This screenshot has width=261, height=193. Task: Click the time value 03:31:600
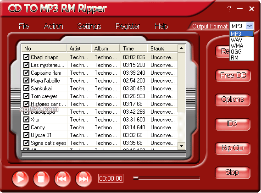tap(134, 120)
